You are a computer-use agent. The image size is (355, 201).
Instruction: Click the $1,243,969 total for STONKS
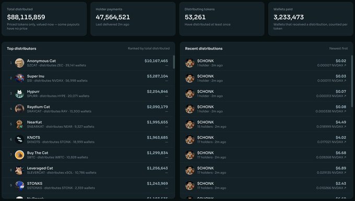coord(157,184)
